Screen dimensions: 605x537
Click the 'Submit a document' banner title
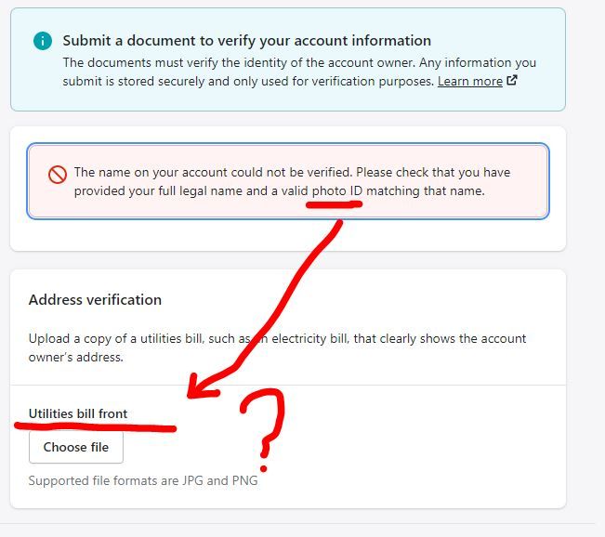pyautogui.click(x=246, y=41)
